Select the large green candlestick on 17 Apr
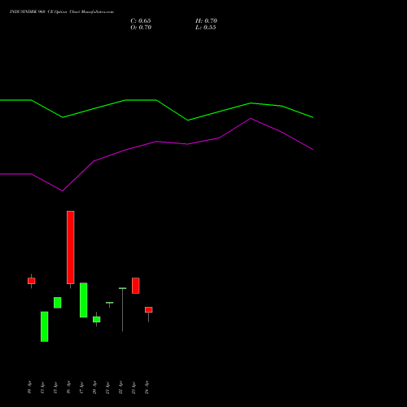This screenshot has width=407, height=407. coord(84,300)
